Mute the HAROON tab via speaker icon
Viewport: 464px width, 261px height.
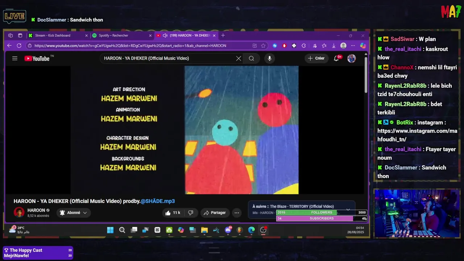(x=165, y=36)
